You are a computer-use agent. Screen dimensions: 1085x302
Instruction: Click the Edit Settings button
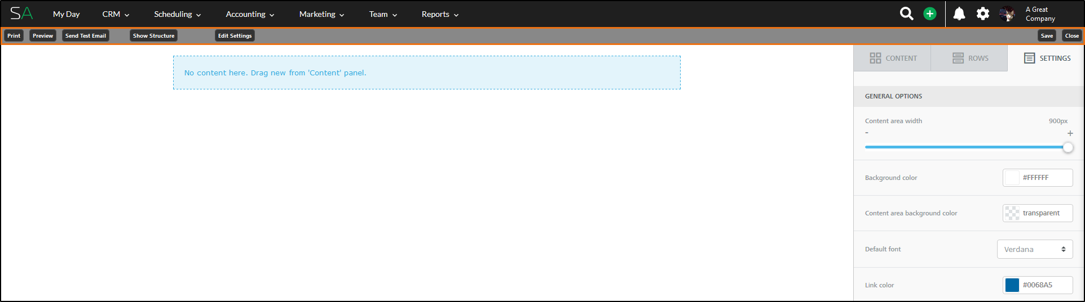235,35
